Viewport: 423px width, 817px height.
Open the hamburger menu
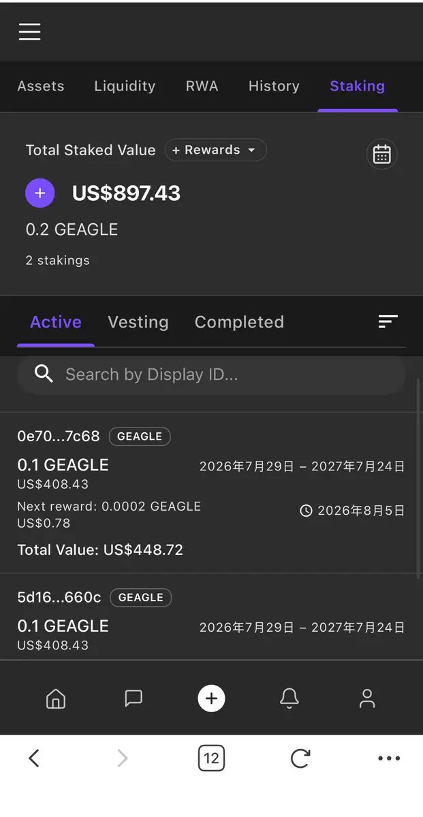pos(29,31)
